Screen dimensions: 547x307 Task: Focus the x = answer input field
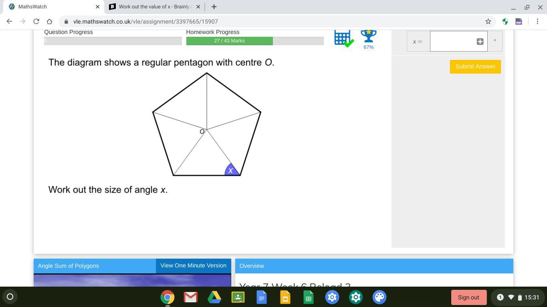(x=458, y=41)
